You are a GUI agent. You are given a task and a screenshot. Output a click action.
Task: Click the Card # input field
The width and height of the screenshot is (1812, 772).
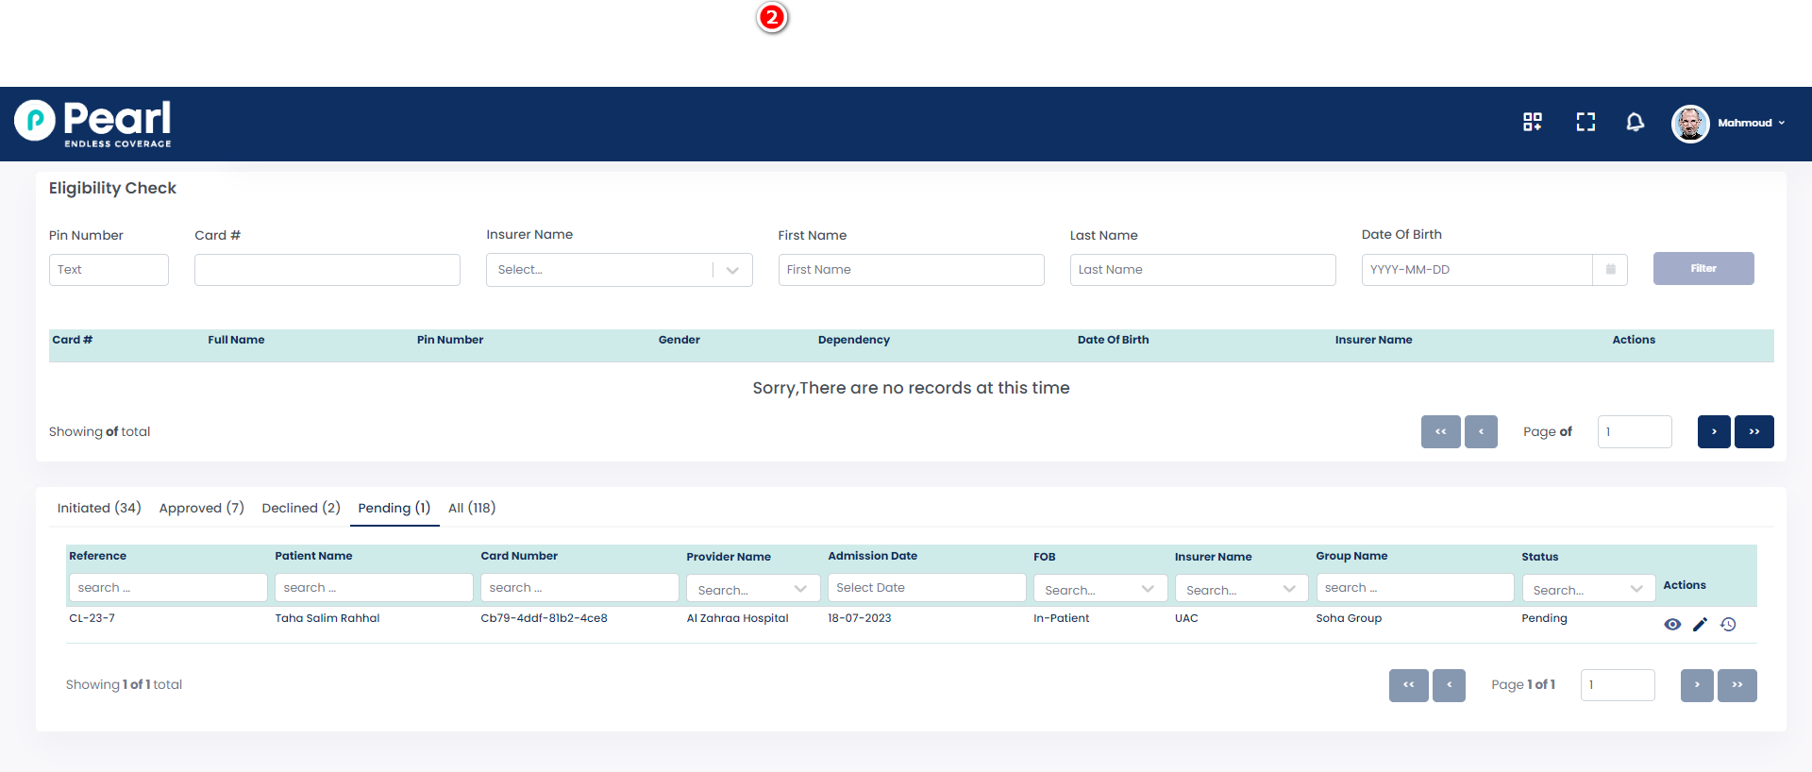point(327,270)
